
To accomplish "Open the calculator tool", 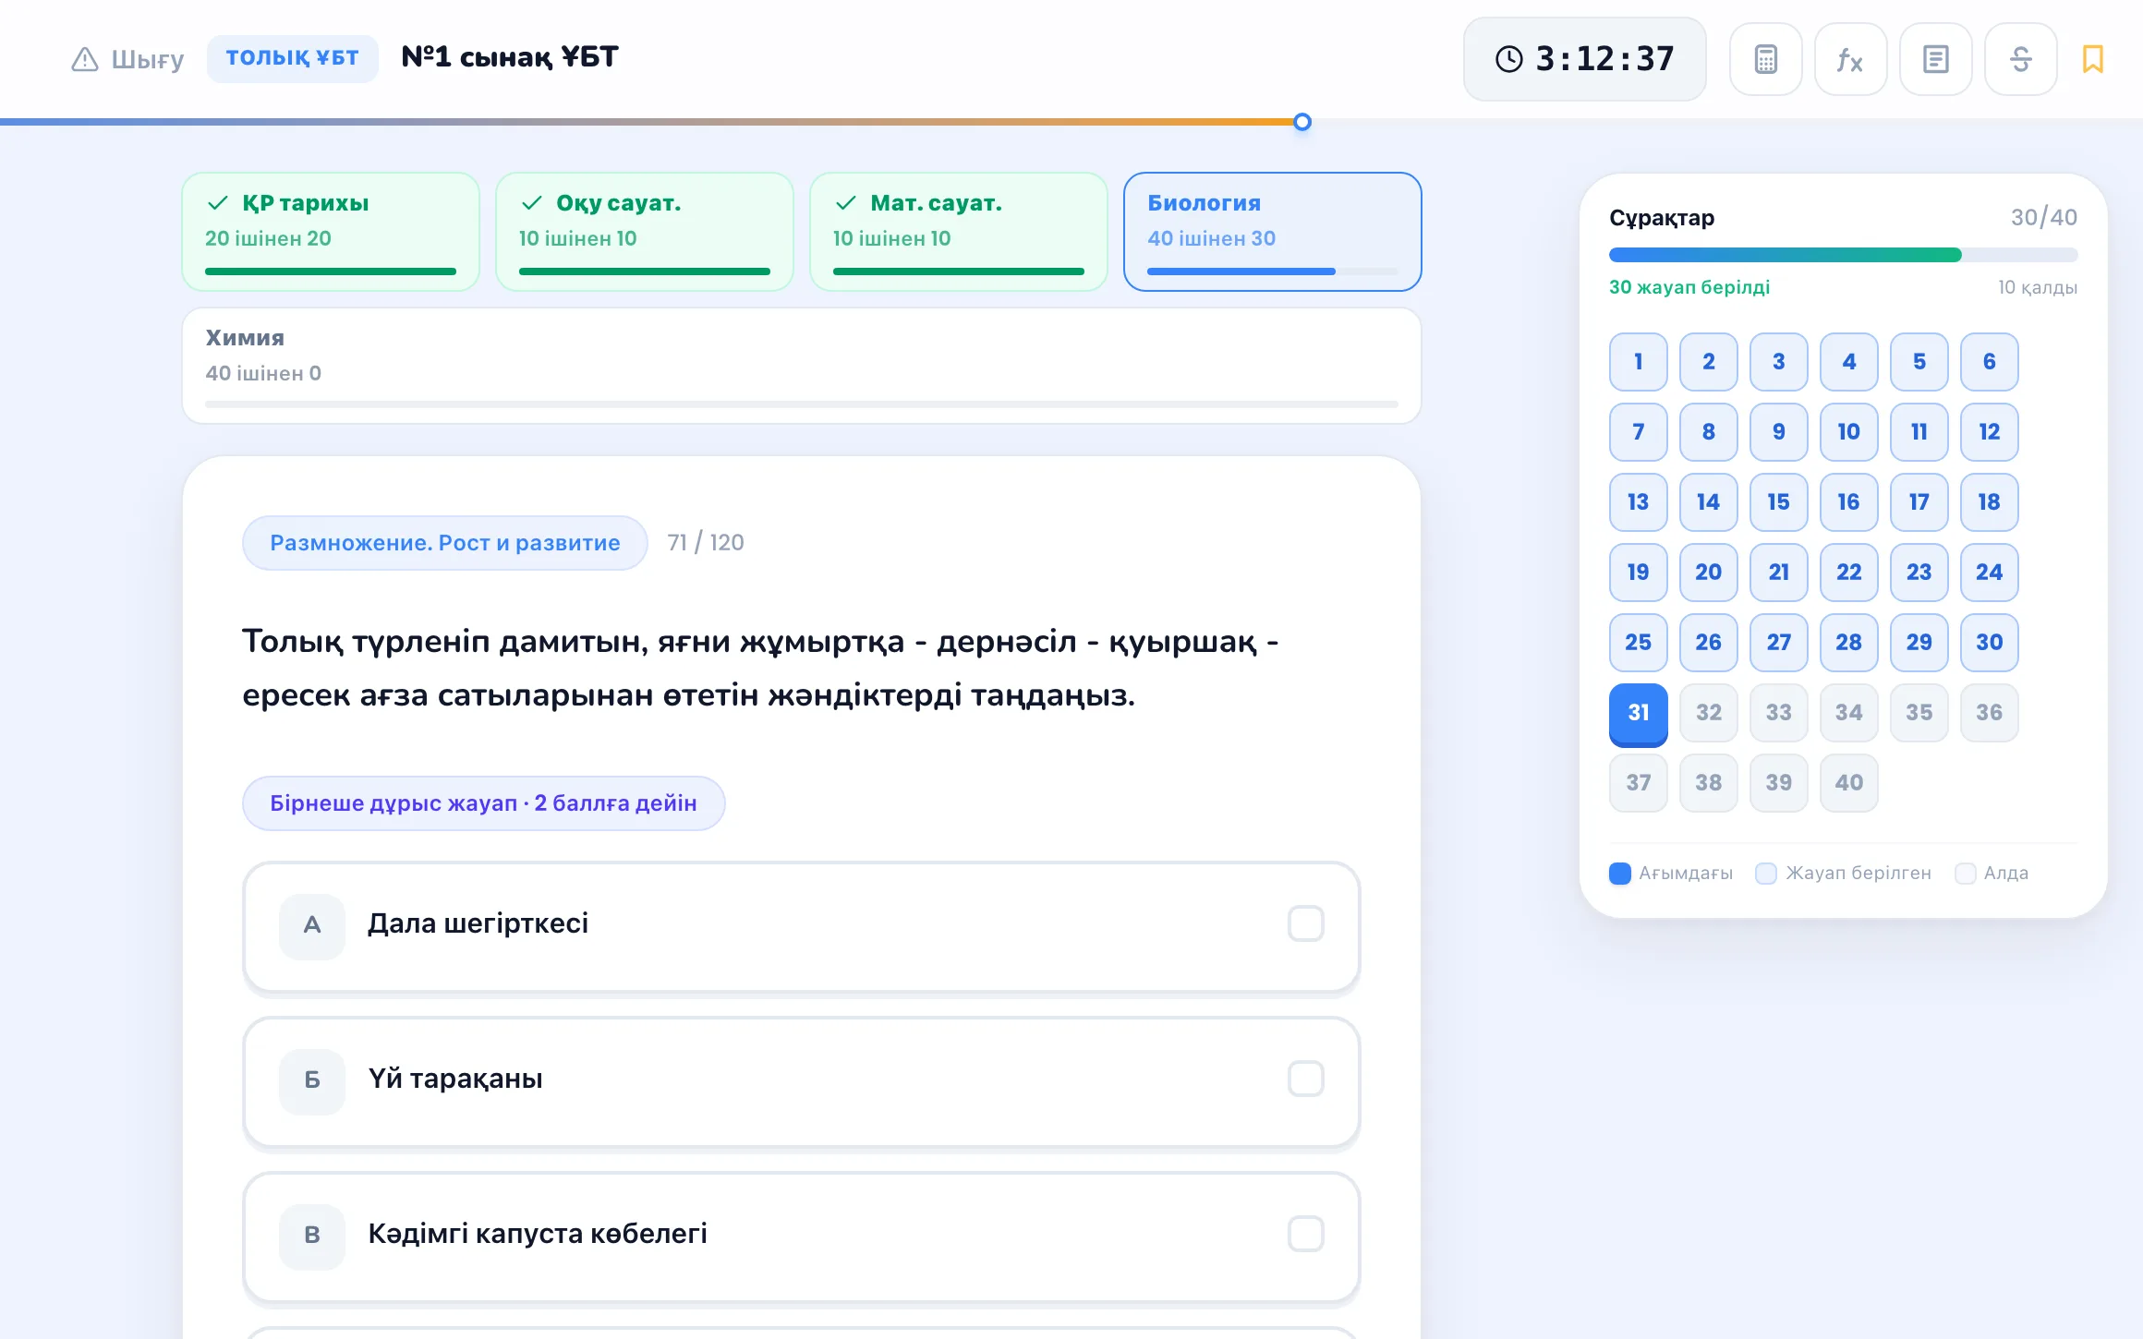I will [1765, 59].
